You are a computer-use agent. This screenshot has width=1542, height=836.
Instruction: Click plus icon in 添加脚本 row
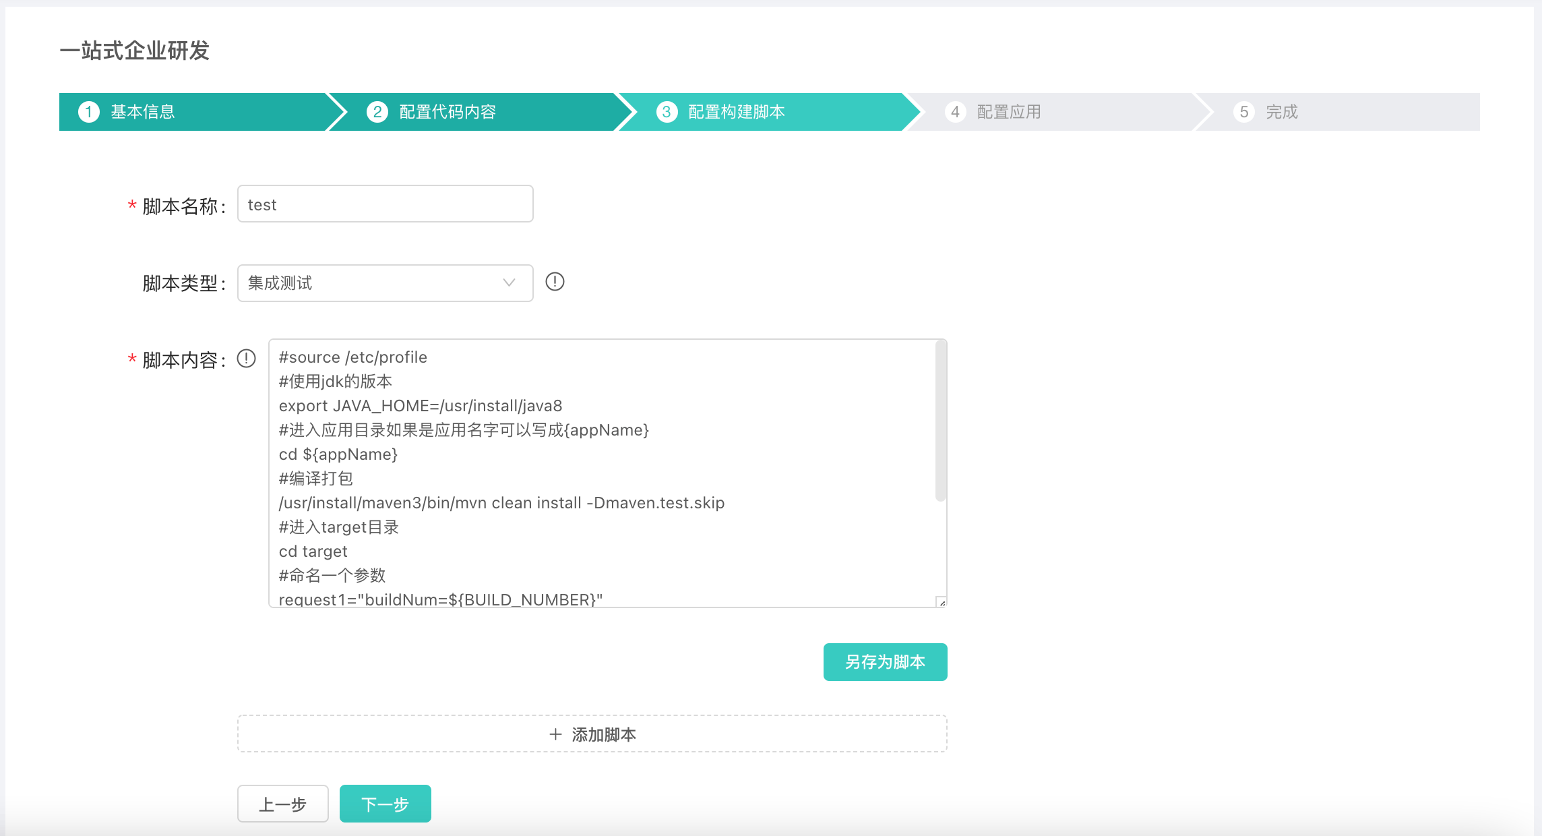coord(555,734)
